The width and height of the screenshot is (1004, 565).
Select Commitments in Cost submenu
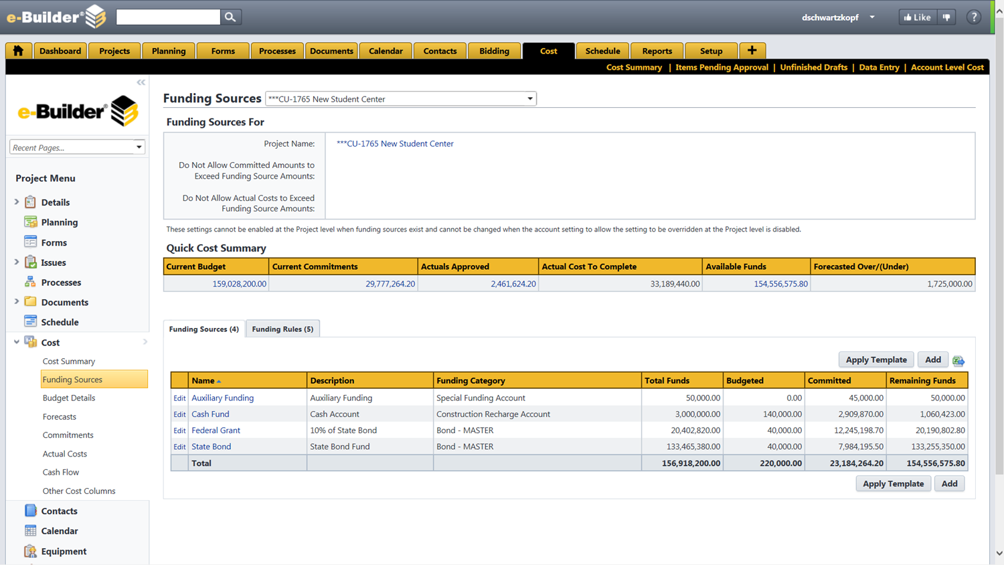click(68, 435)
